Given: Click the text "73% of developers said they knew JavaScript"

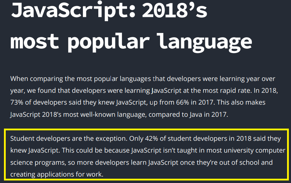Looking at the screenshot, I should click(x=79, y=103).
